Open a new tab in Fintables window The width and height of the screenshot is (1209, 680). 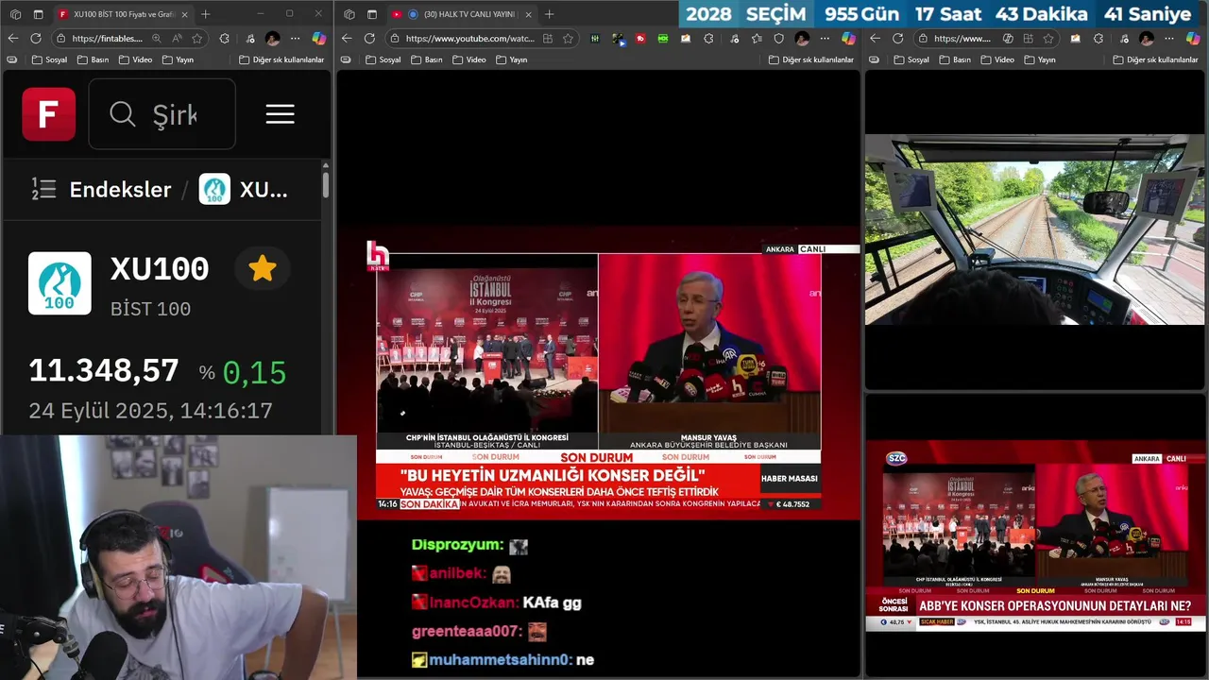click(205, 14)
